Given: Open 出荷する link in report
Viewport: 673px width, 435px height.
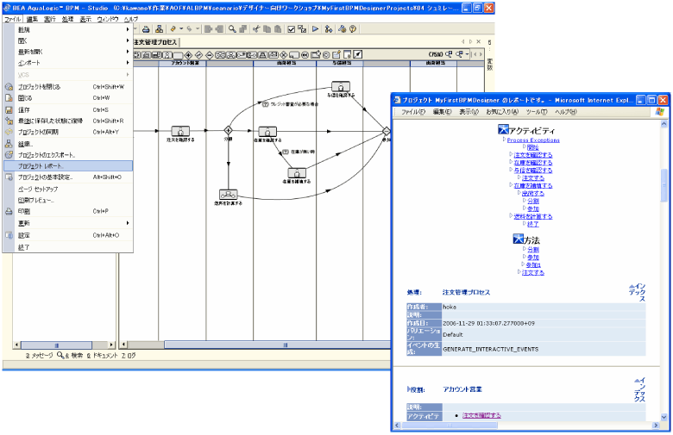Looking at the screenshot, I should pyautogui.click(x=533, y=193).
